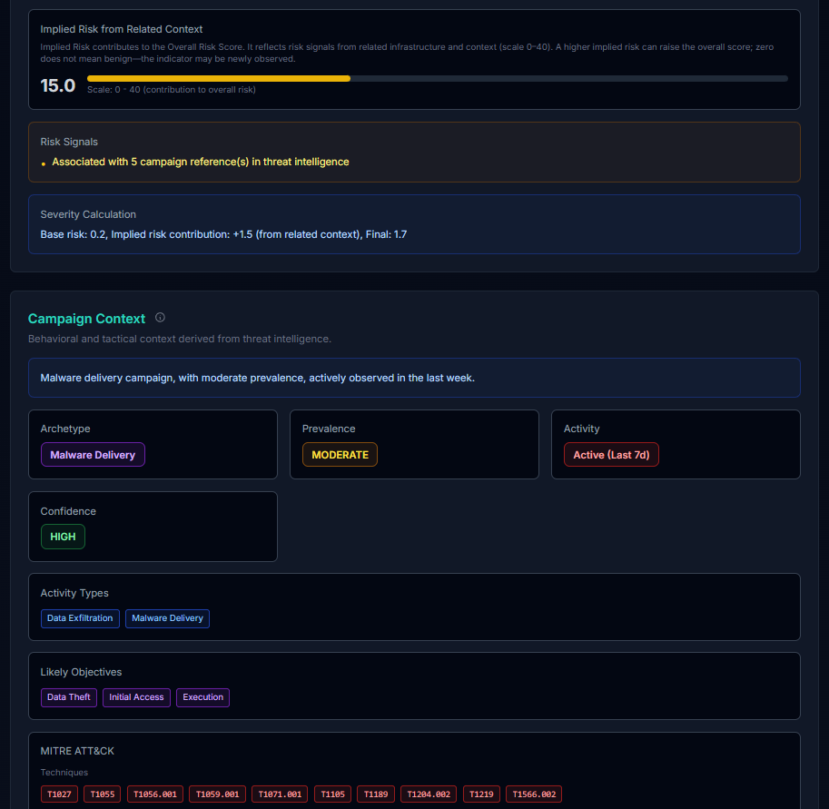Click the MODERATE prevalence badge

340,453
